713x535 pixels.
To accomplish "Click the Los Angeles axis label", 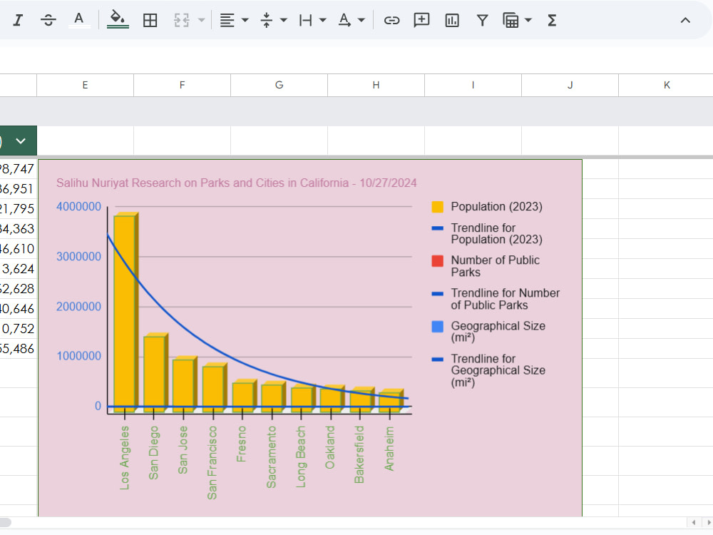I will [x=125, y=458].
